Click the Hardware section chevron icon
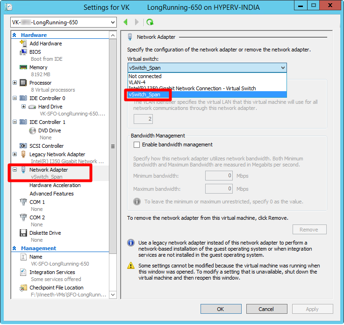 tap(14, 35)
